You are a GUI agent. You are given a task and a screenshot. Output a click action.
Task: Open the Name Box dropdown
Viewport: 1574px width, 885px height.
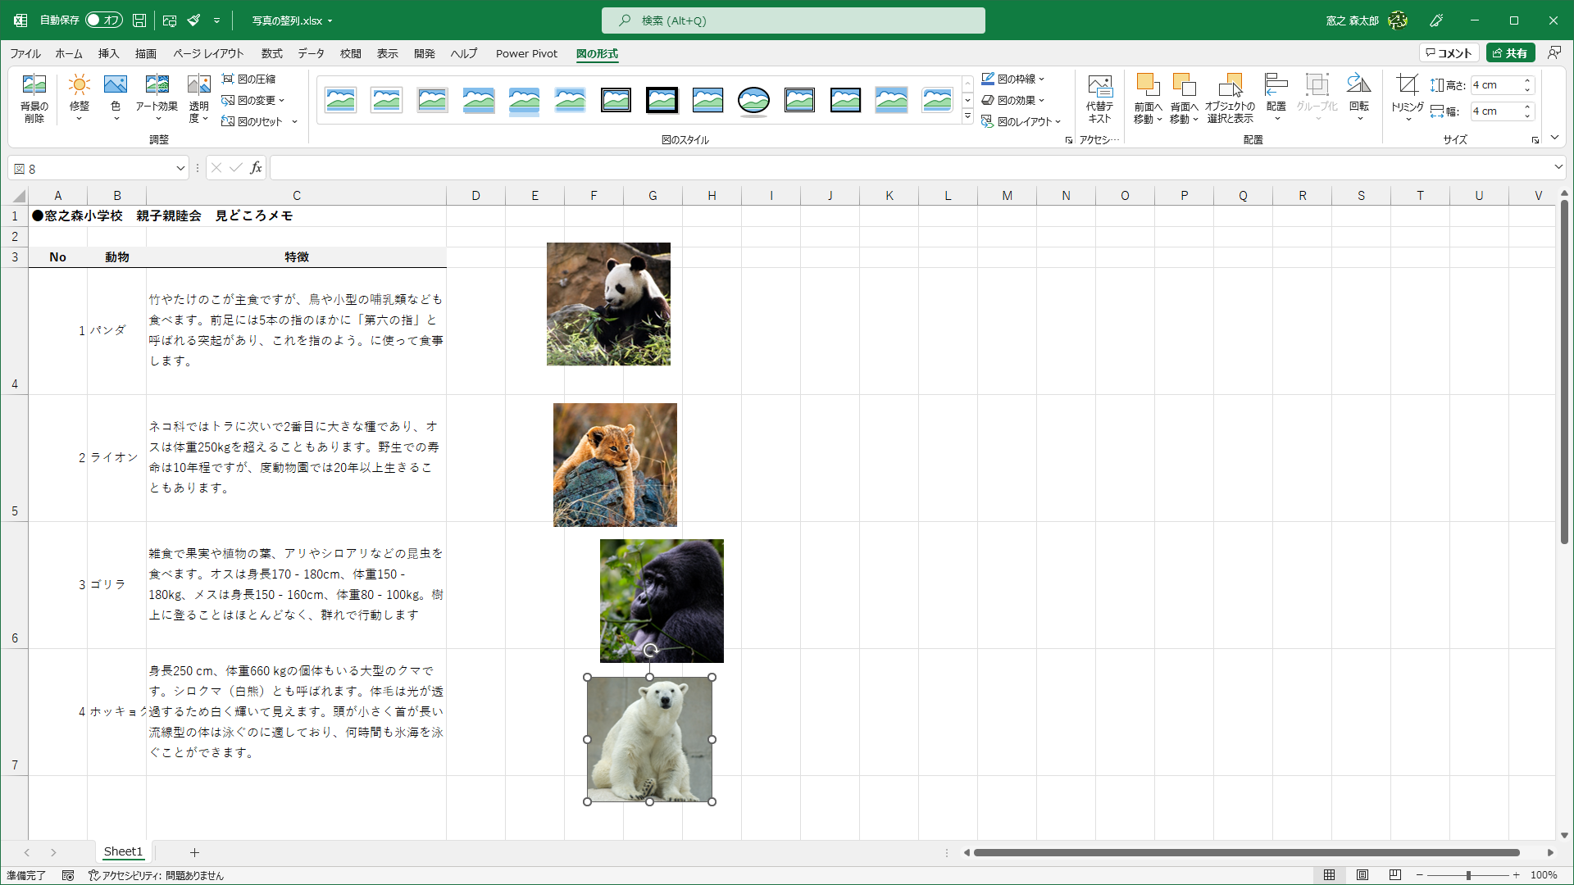click(180, 168)
